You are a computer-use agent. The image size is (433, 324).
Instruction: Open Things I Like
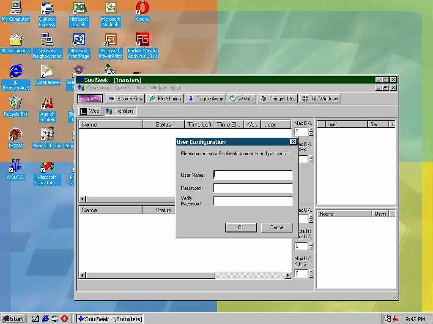coord(277,99)
